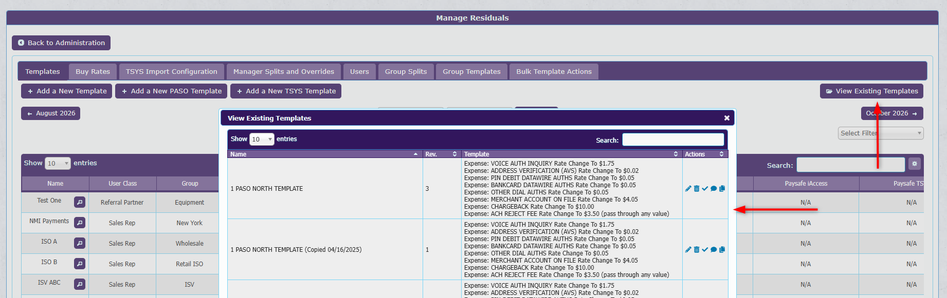This screenshot has height=298, width=947.
Task: Edit the 1 PASO NORTH TEMPLATE revision 3
Action: [688, 189]
